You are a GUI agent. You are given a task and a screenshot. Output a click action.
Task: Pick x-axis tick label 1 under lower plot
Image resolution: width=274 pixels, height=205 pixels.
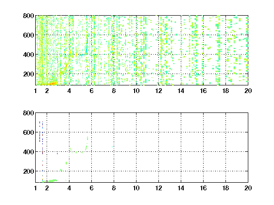point(36,188)
